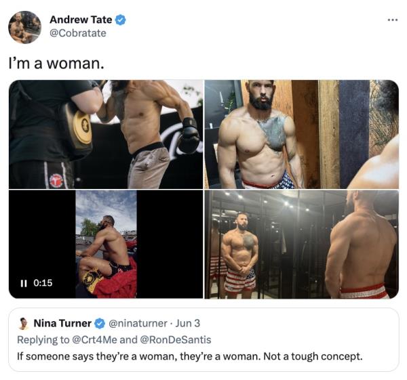Open the bottom-left video thumbnail

pyautogui.click(x=106, y=244)
